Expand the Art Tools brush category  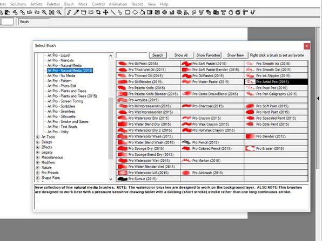pyautogui.click(x=38, y=137)
